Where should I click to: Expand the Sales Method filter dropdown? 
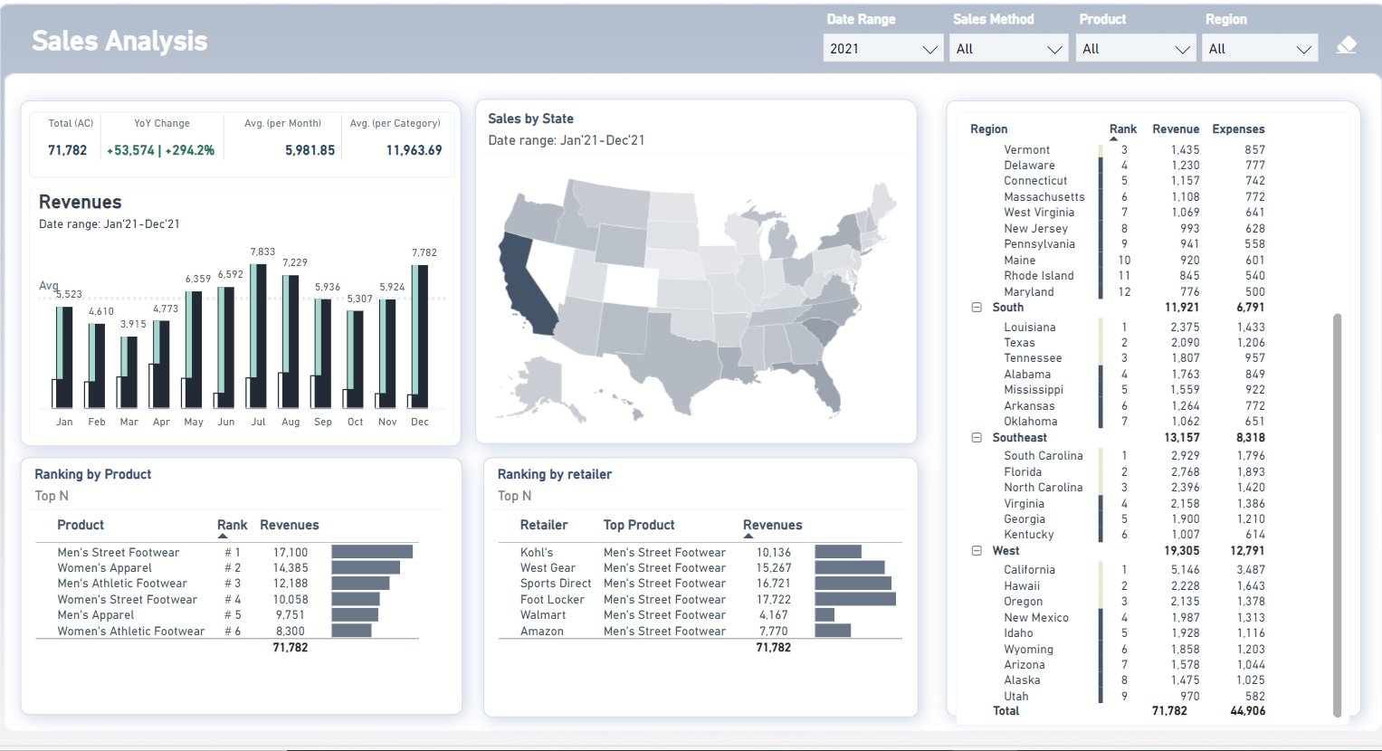[x=1008, y=49]
